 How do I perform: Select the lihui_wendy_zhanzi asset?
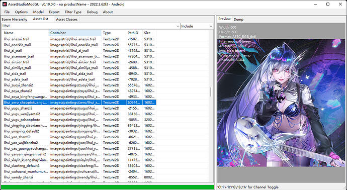(79, 177)
